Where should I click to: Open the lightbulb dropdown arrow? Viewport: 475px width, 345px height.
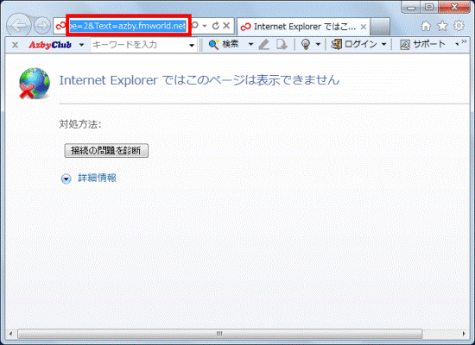click(318, 45)
